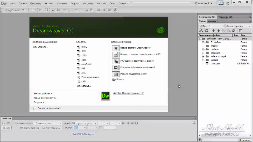Image resolution: width=253 pixels, height=142 pixels.
Task: Click the synchronize icon in Files panel
Action: point(234,31)
